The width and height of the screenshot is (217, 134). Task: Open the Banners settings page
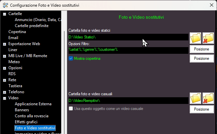[22, 110]
